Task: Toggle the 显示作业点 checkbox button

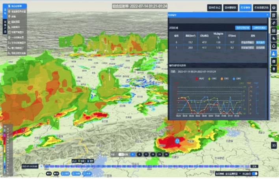Action: pos(214,7)
